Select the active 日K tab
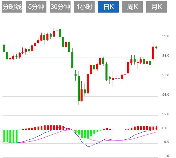The width and height of the screenshot is (176, 158). (108, 7)
